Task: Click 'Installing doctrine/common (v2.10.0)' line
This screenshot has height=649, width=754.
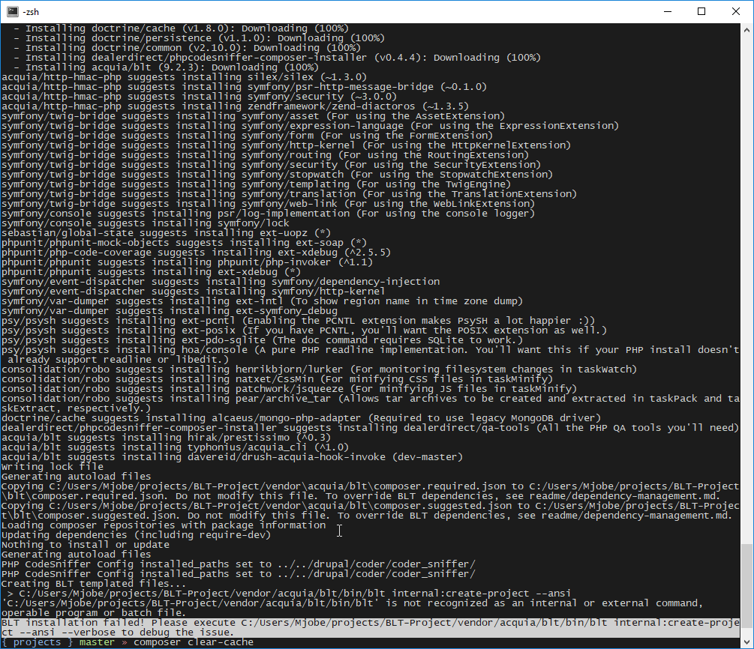Action: tap(187, 48)
